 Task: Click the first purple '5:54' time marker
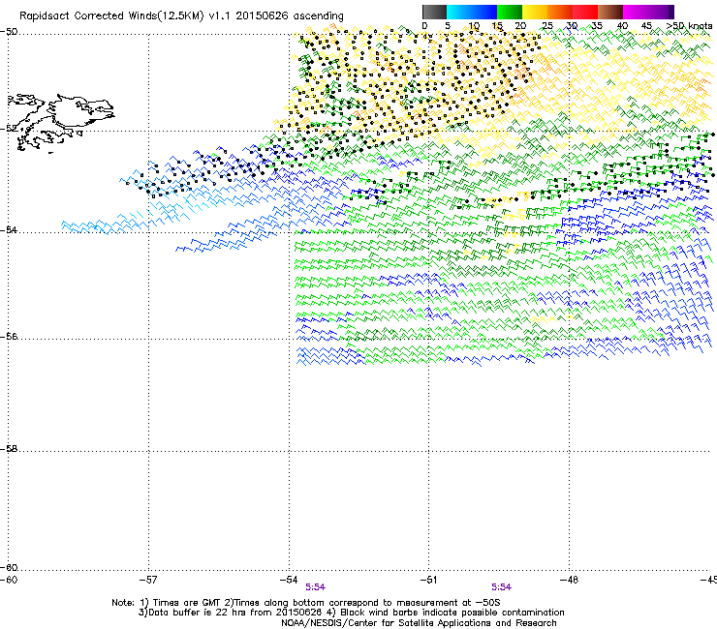(316, 587)
